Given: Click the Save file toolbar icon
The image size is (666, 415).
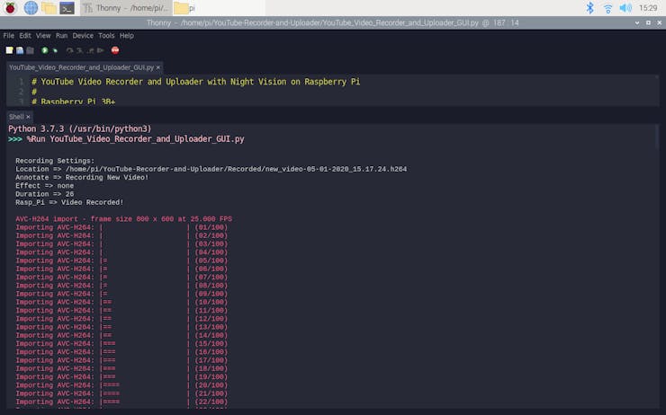Looking at the screenshot, I should (31, 50).
